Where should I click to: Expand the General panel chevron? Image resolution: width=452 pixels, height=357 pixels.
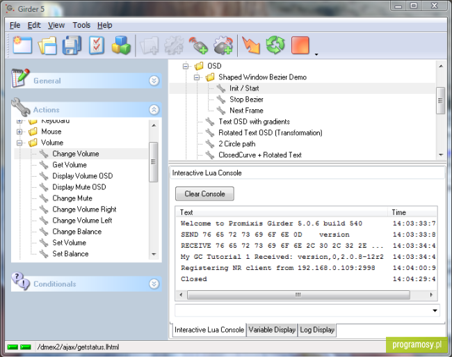(154, 81)
